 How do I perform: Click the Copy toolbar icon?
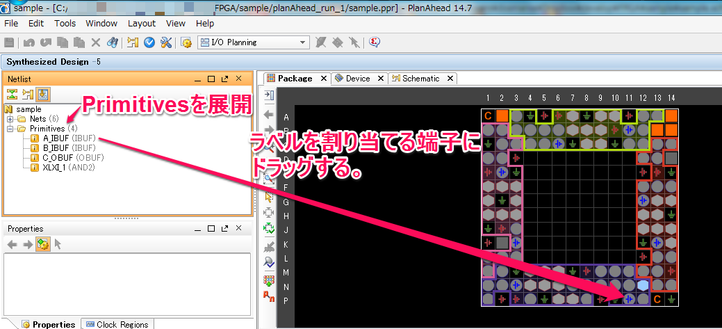coord(62,42)
